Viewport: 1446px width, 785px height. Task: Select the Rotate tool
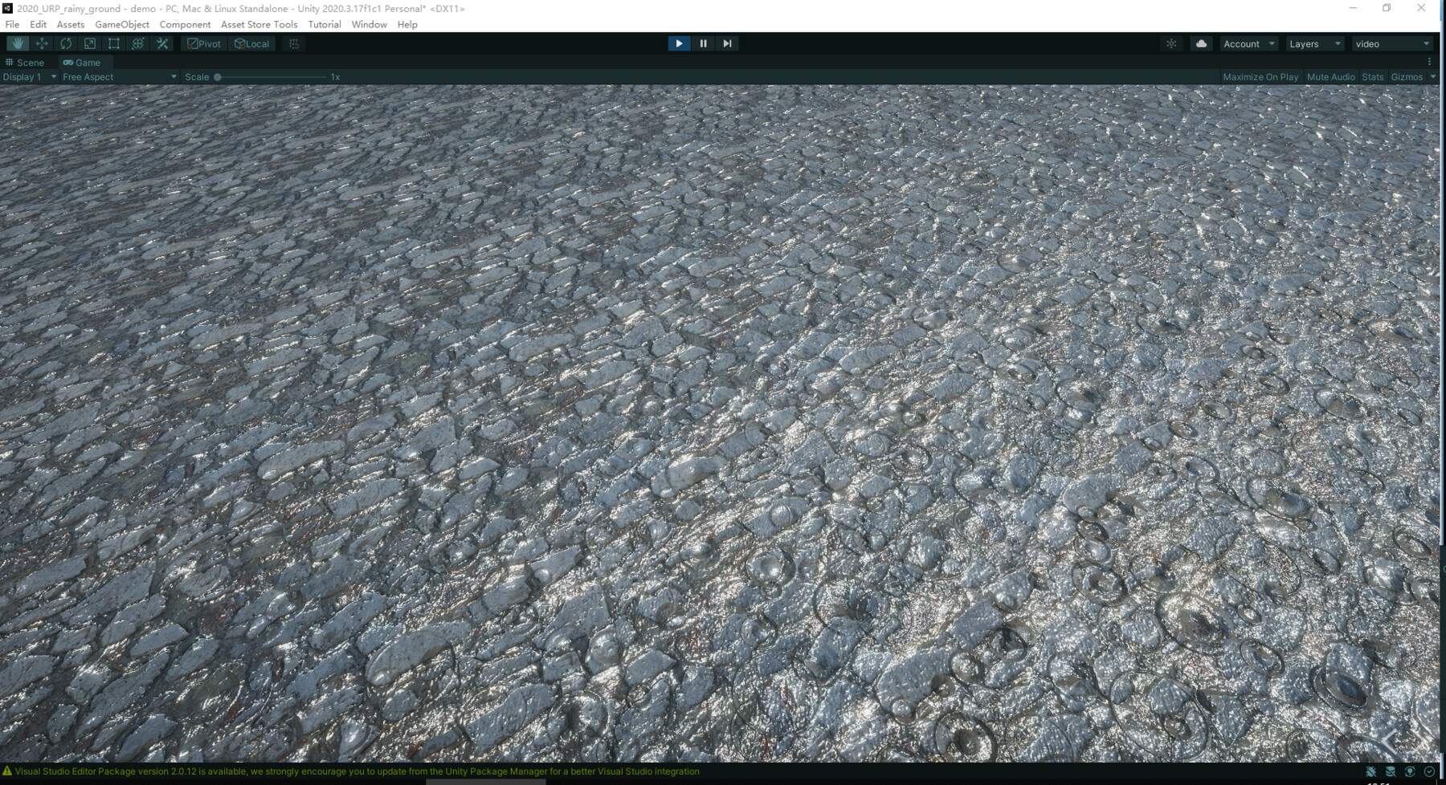(65, 43)
